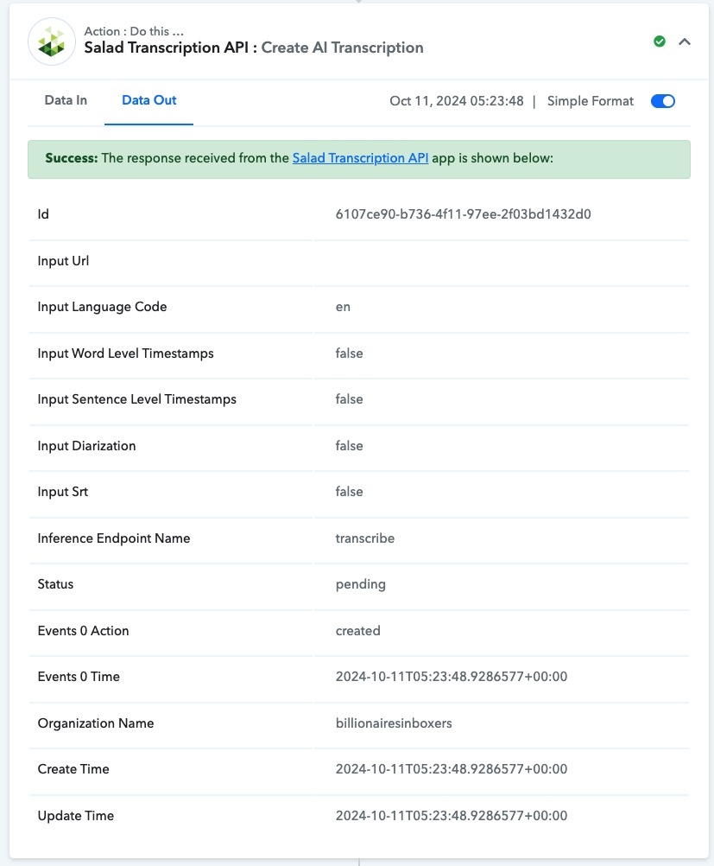Click false value for Word Level Timestamps
714x866 pixels.
[x=350, y=353]
